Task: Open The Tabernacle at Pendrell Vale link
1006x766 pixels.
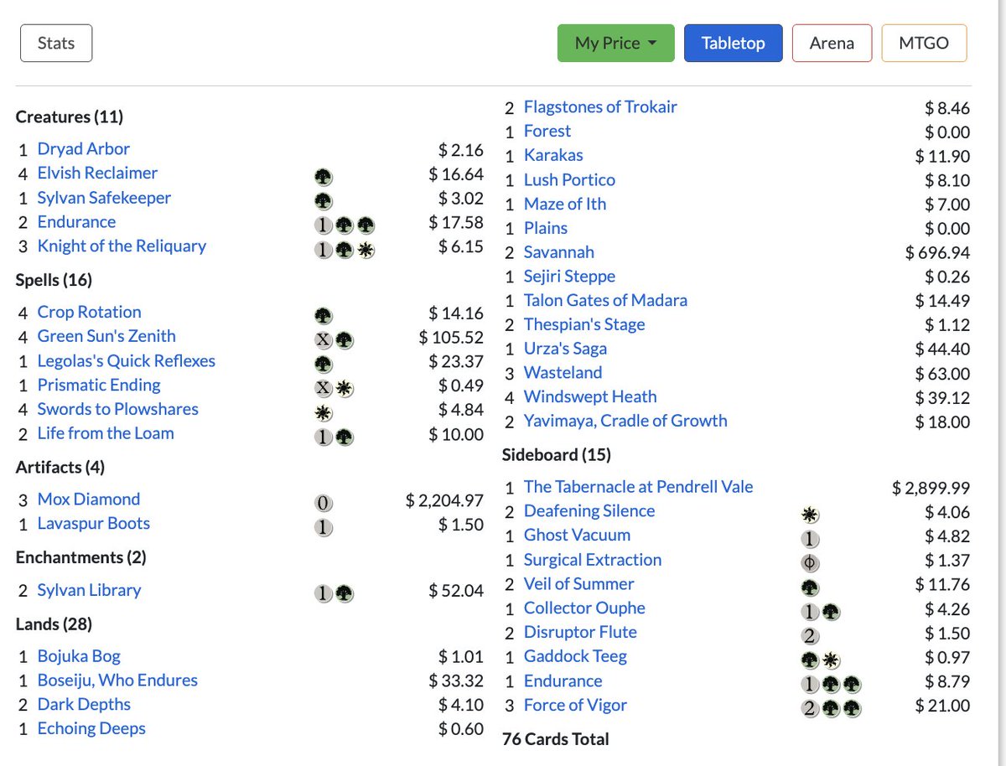Action: click(x=638, y=486)
